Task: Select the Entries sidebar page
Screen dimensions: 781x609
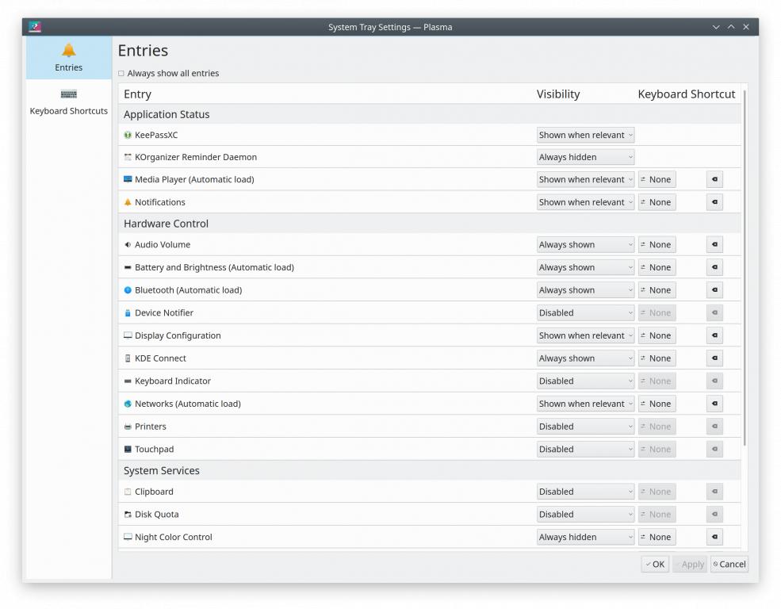Action: (69, 58)
